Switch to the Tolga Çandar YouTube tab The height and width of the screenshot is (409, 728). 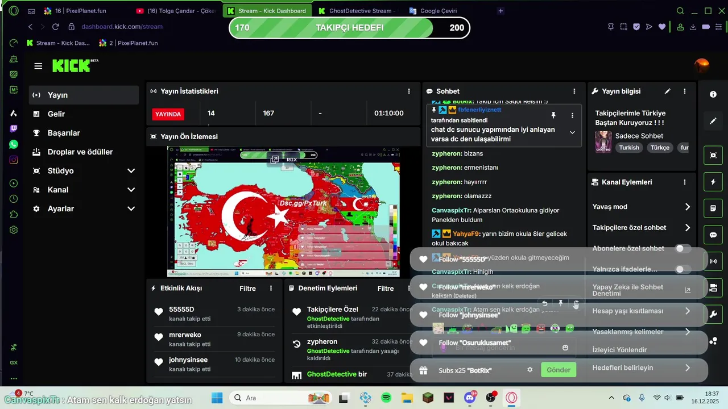coord(176,11)
